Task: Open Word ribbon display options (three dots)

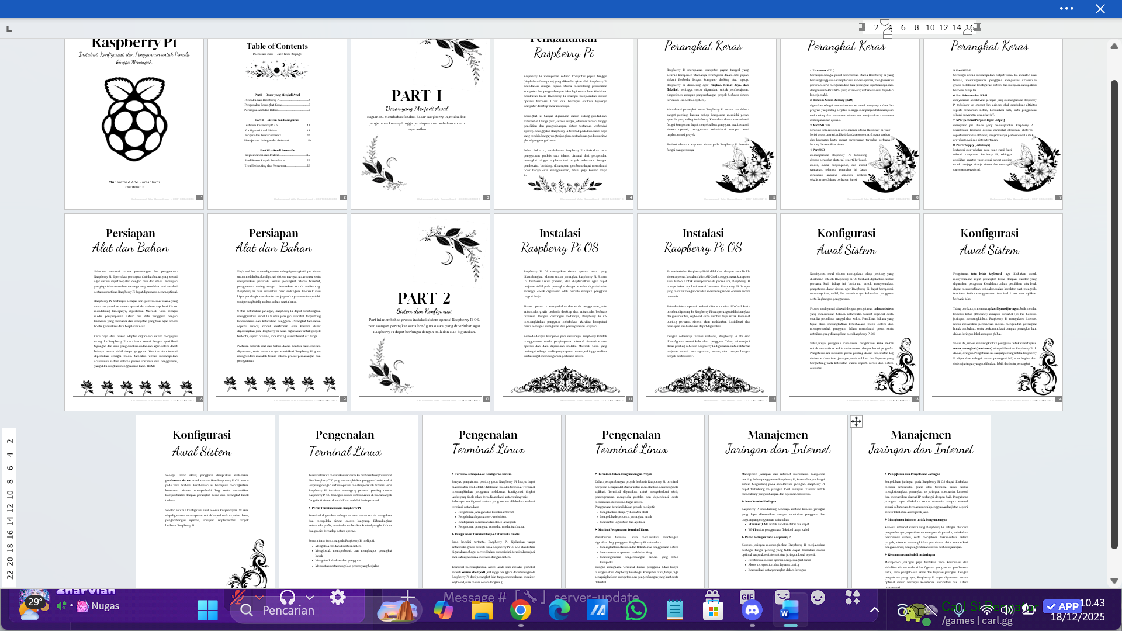Action: click(x=1066, y=8)
